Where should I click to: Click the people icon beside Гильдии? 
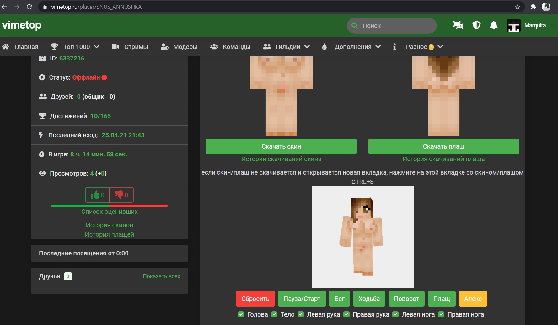click(267, 47)
